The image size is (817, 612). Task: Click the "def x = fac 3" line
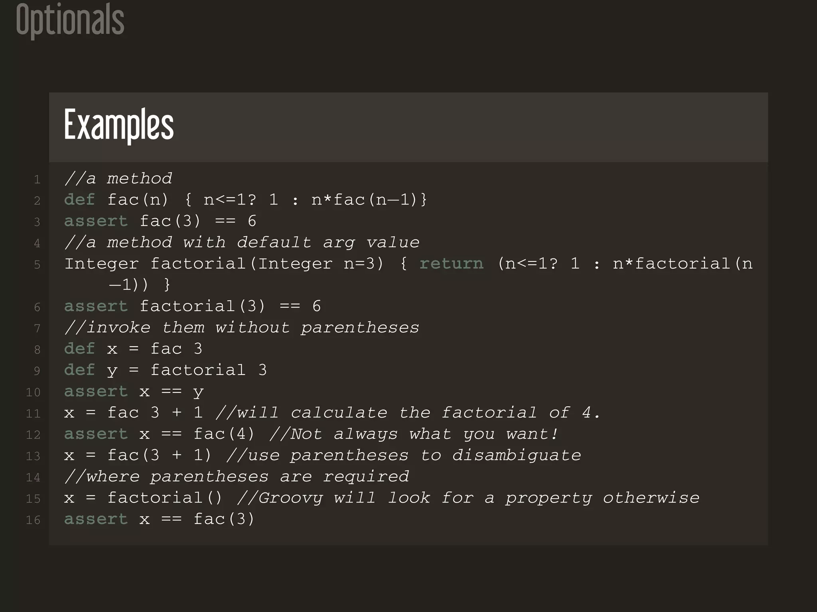[x=133, y=349]
